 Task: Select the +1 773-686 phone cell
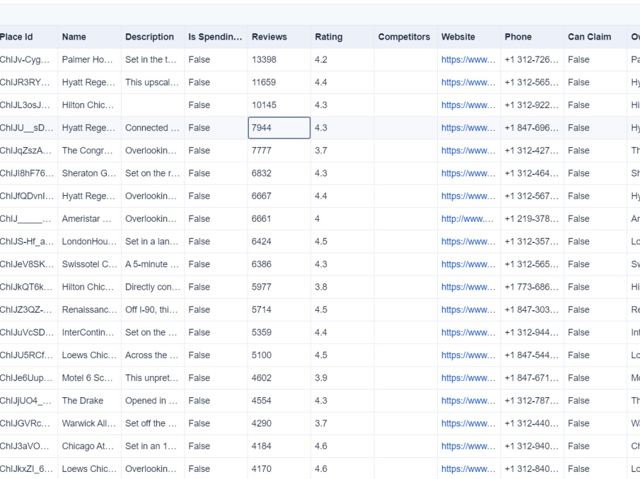[532, 287]
